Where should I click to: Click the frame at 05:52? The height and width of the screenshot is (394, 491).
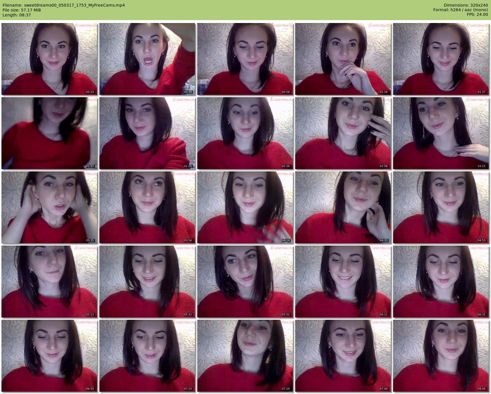click(245, 282)
